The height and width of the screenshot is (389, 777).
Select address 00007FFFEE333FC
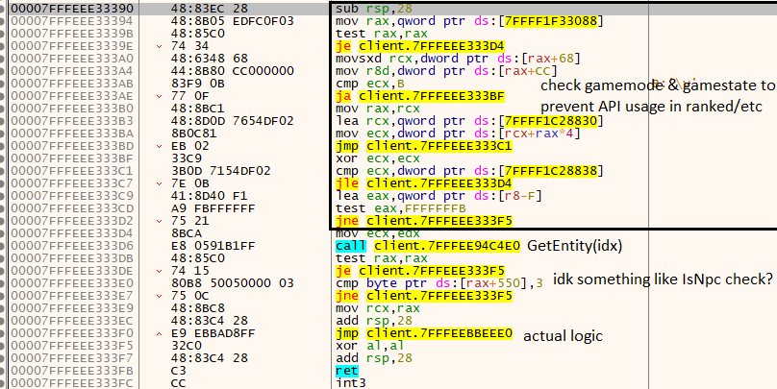(72, 382)
